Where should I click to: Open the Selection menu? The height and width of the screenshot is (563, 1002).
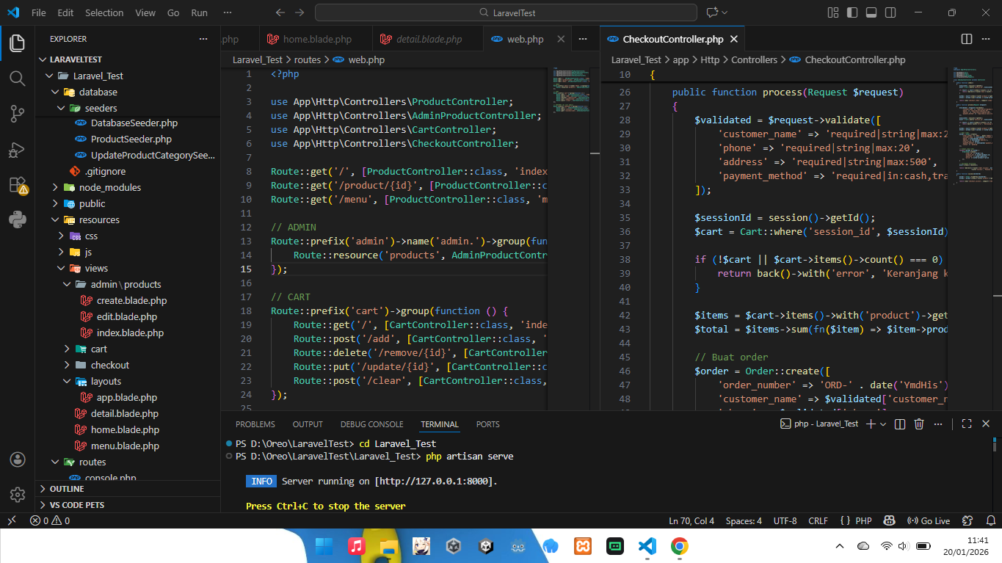pyautogui.click(x=104, y=12)
